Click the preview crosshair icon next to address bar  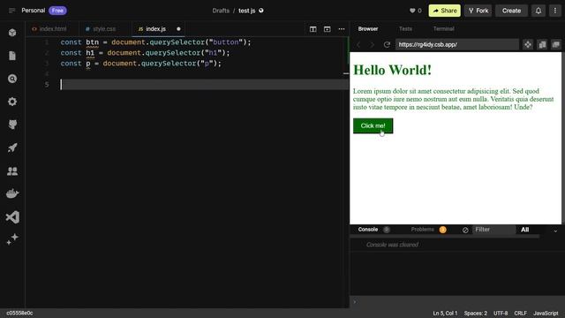(528, 45)
